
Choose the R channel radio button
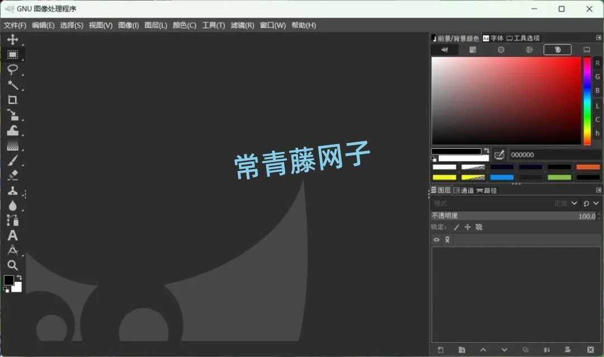597,63
